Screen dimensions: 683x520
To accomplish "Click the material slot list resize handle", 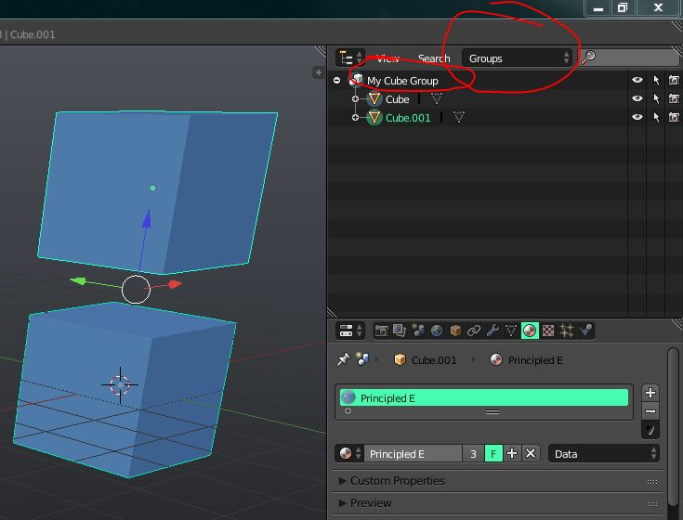I will (x=493, y=412).
